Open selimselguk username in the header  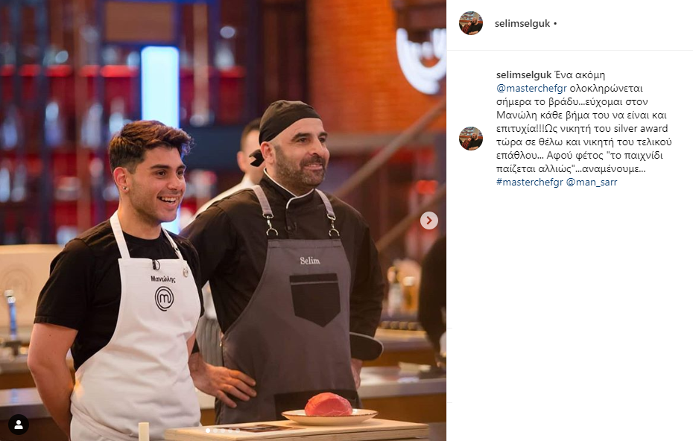click(x=522, y=23)
